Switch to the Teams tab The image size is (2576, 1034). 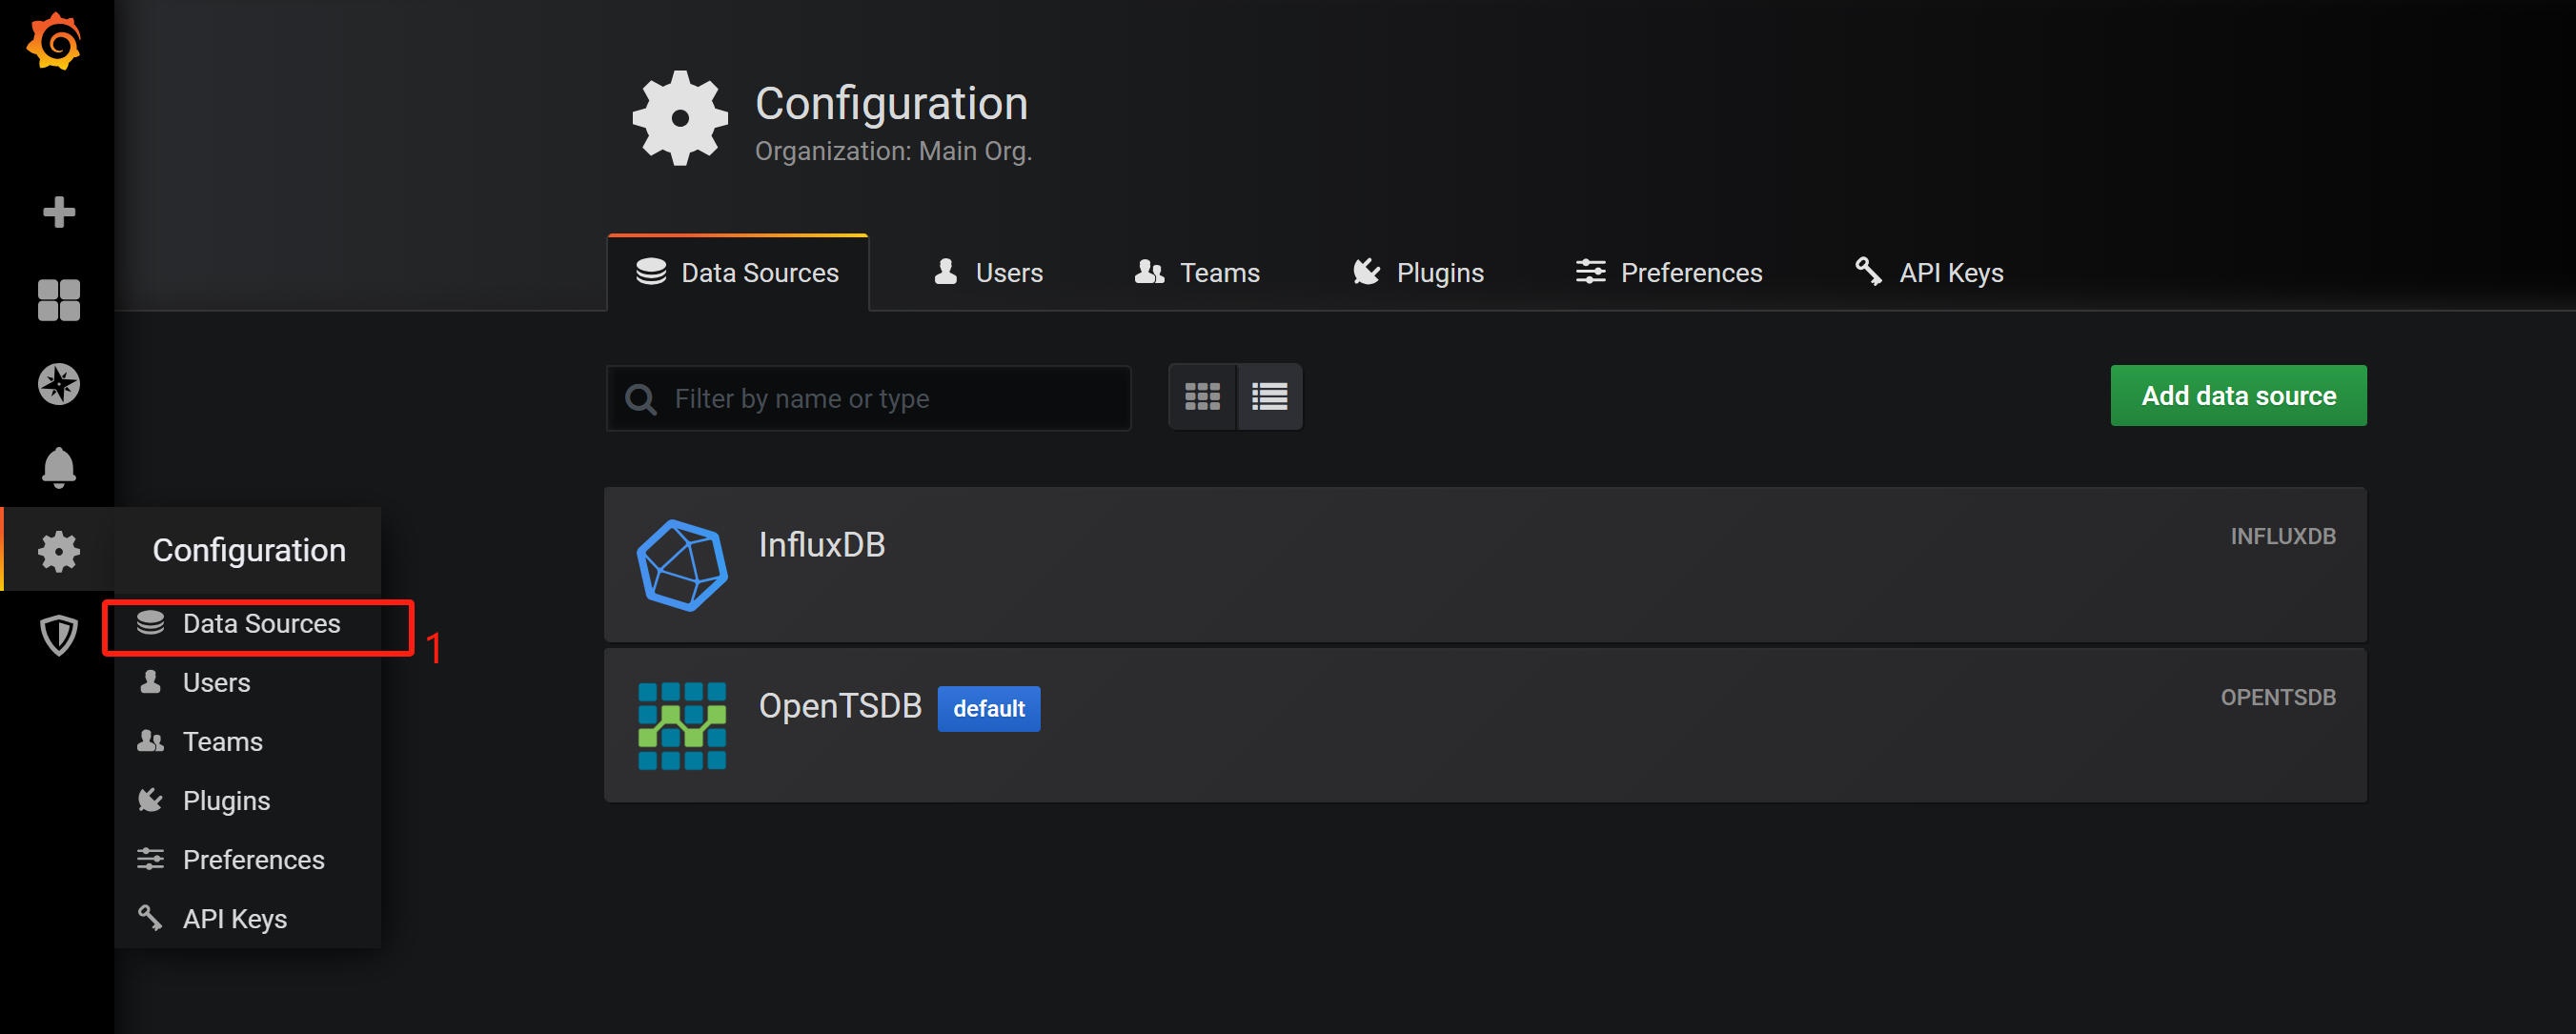click(1198, 273)
